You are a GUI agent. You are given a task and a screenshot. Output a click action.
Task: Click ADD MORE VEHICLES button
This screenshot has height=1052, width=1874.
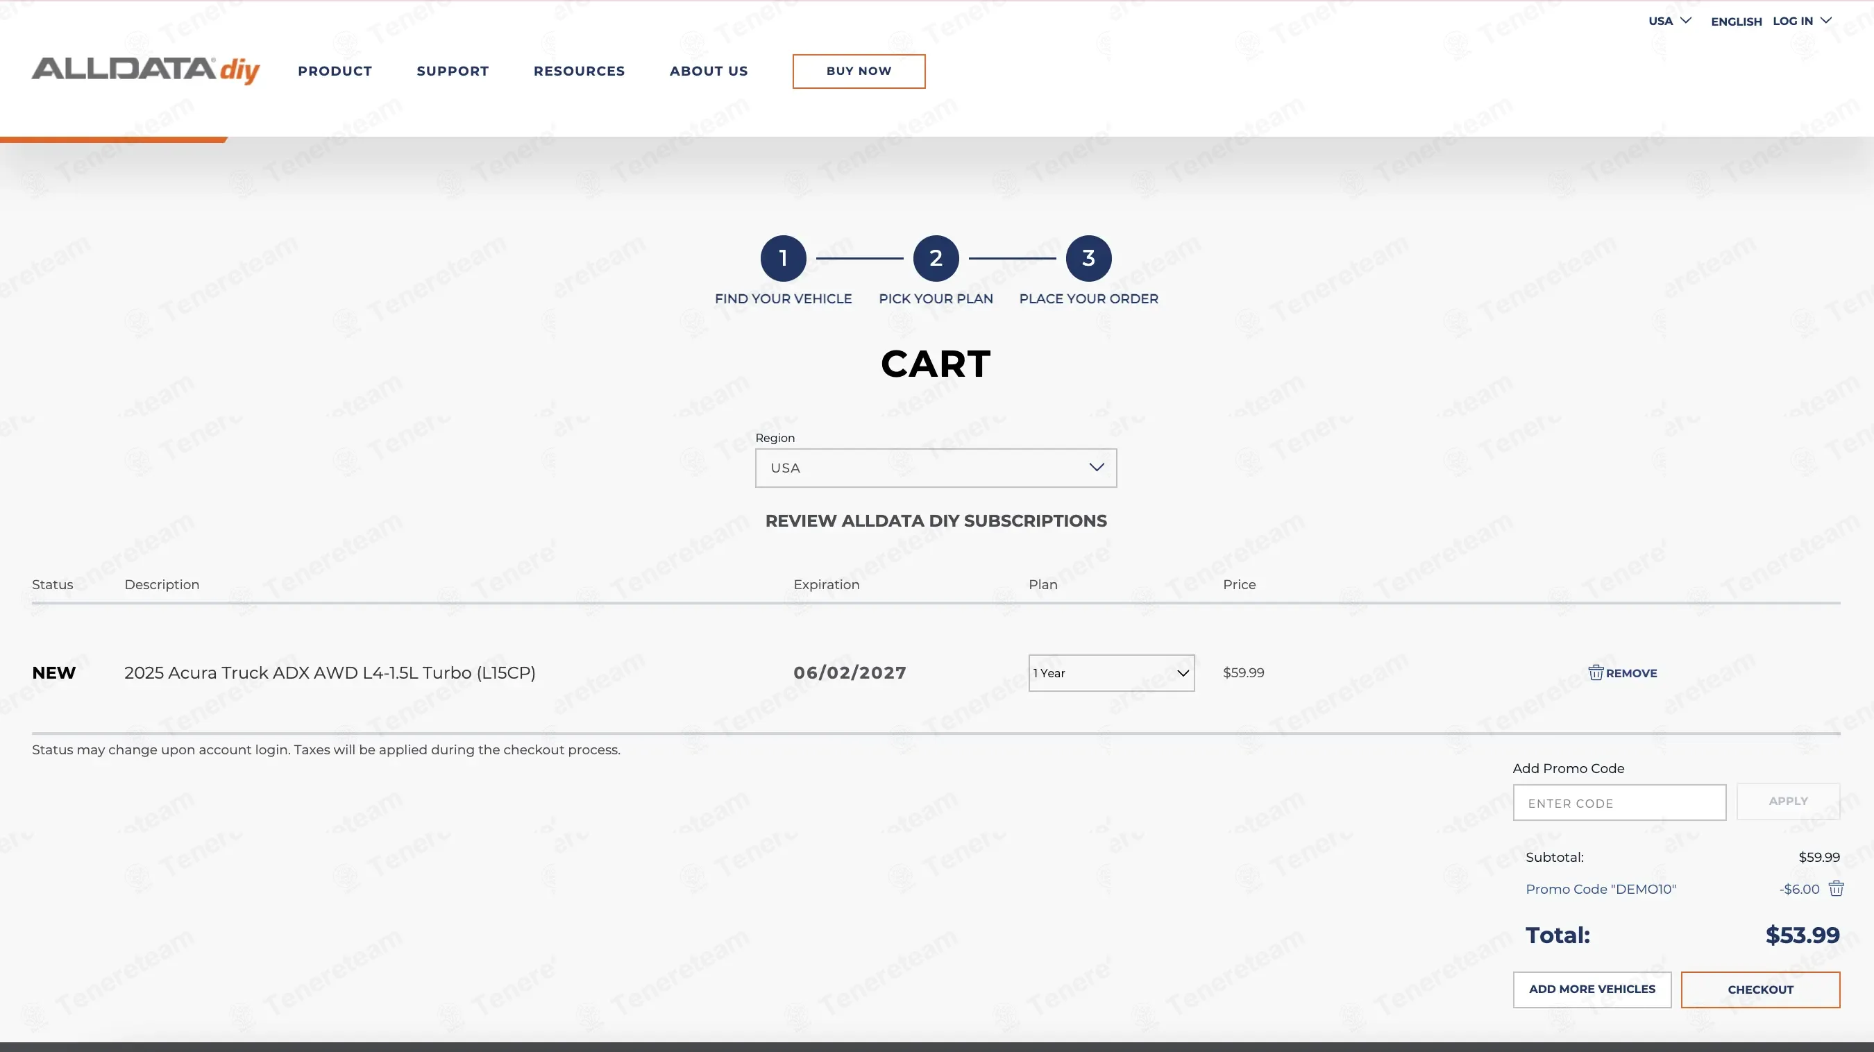[1592, 990]
